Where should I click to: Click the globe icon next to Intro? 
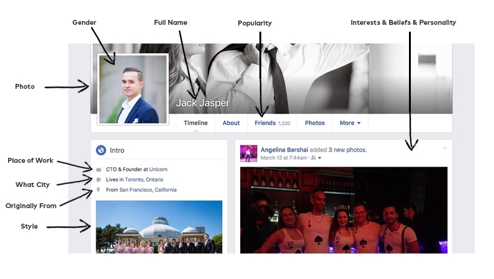tap(101, 150)
